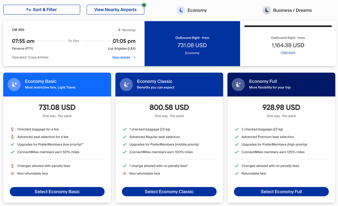Open the View details link
This screenshot has width=338, height=206.
pyautogui.click(x=121, y=57)
